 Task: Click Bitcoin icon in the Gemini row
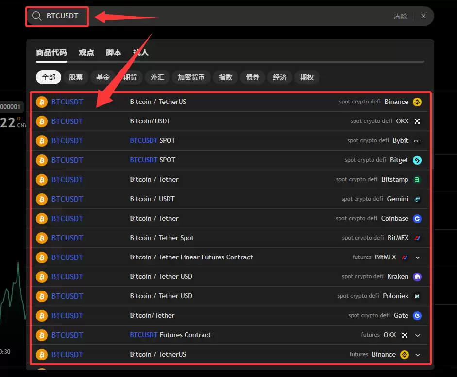(42, 199)
